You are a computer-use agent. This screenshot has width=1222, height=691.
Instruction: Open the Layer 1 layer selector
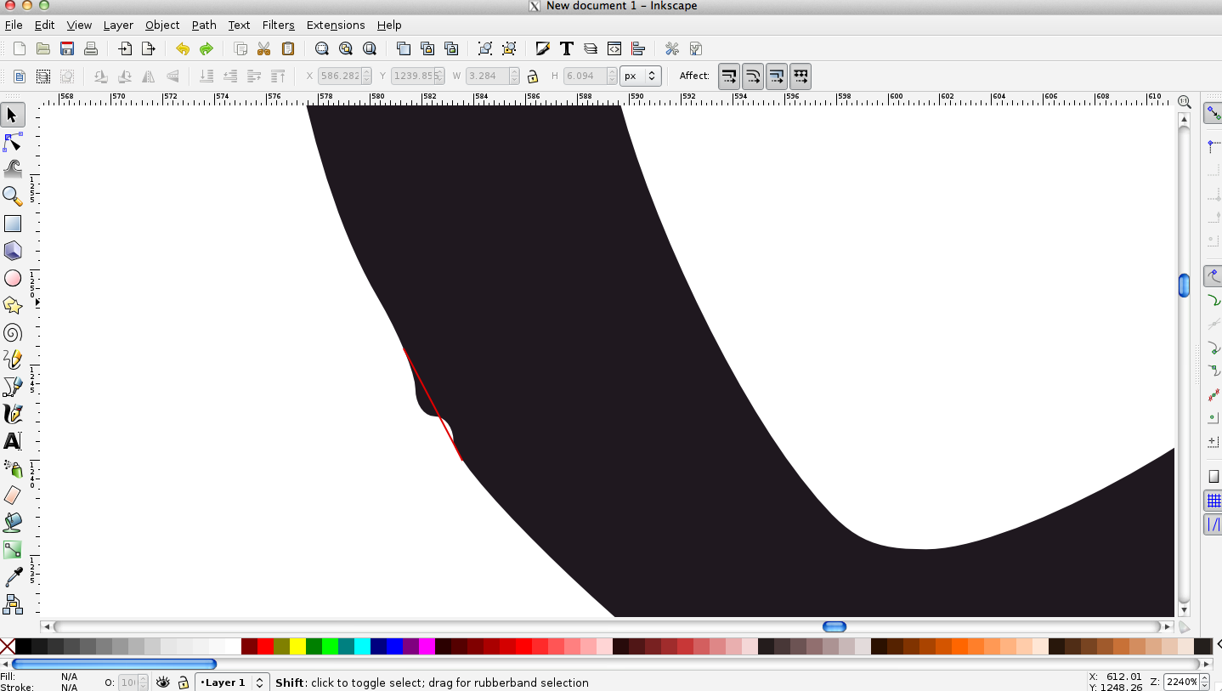point(225,683)
